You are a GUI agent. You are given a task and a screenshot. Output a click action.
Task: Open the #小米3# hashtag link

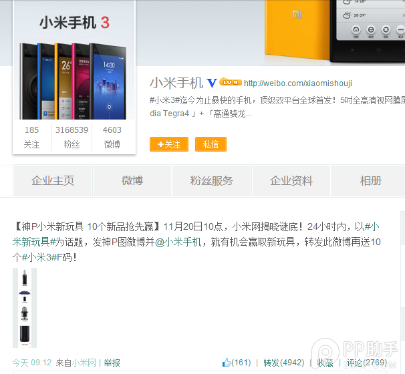(39, 257)
